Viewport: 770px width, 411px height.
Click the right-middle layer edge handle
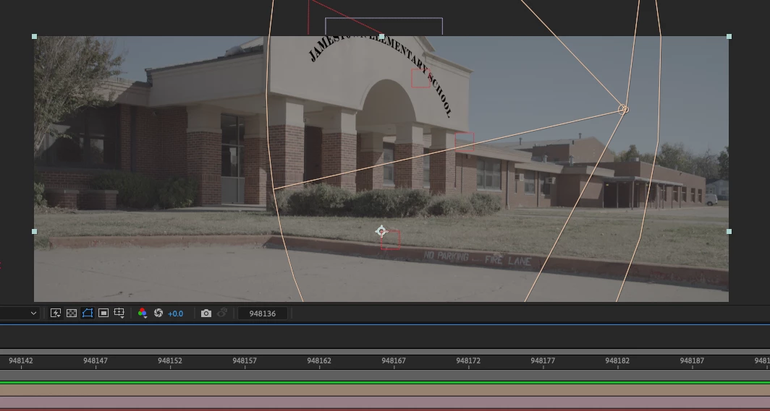pos(729,231)
